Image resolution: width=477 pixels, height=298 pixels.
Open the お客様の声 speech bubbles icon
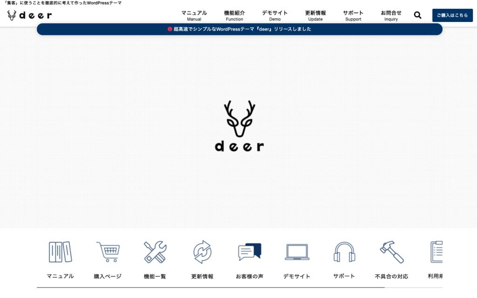250,252
